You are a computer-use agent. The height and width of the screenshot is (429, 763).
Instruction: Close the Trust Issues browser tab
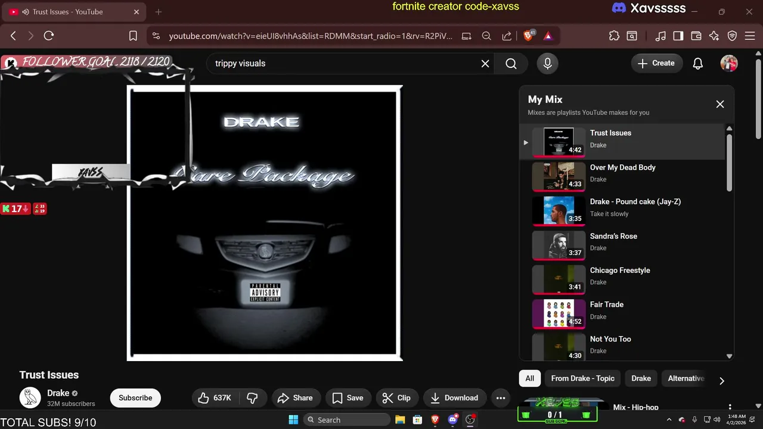pos(137,12)
